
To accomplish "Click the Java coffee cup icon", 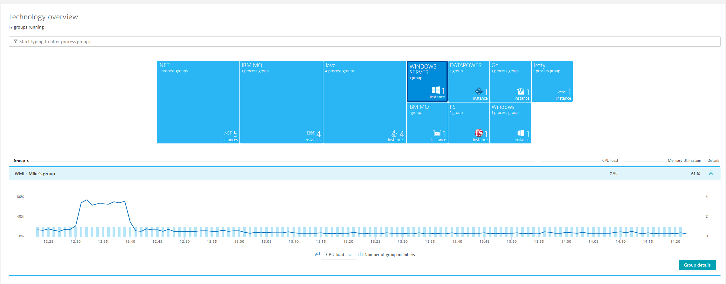I will click(394, 133).
